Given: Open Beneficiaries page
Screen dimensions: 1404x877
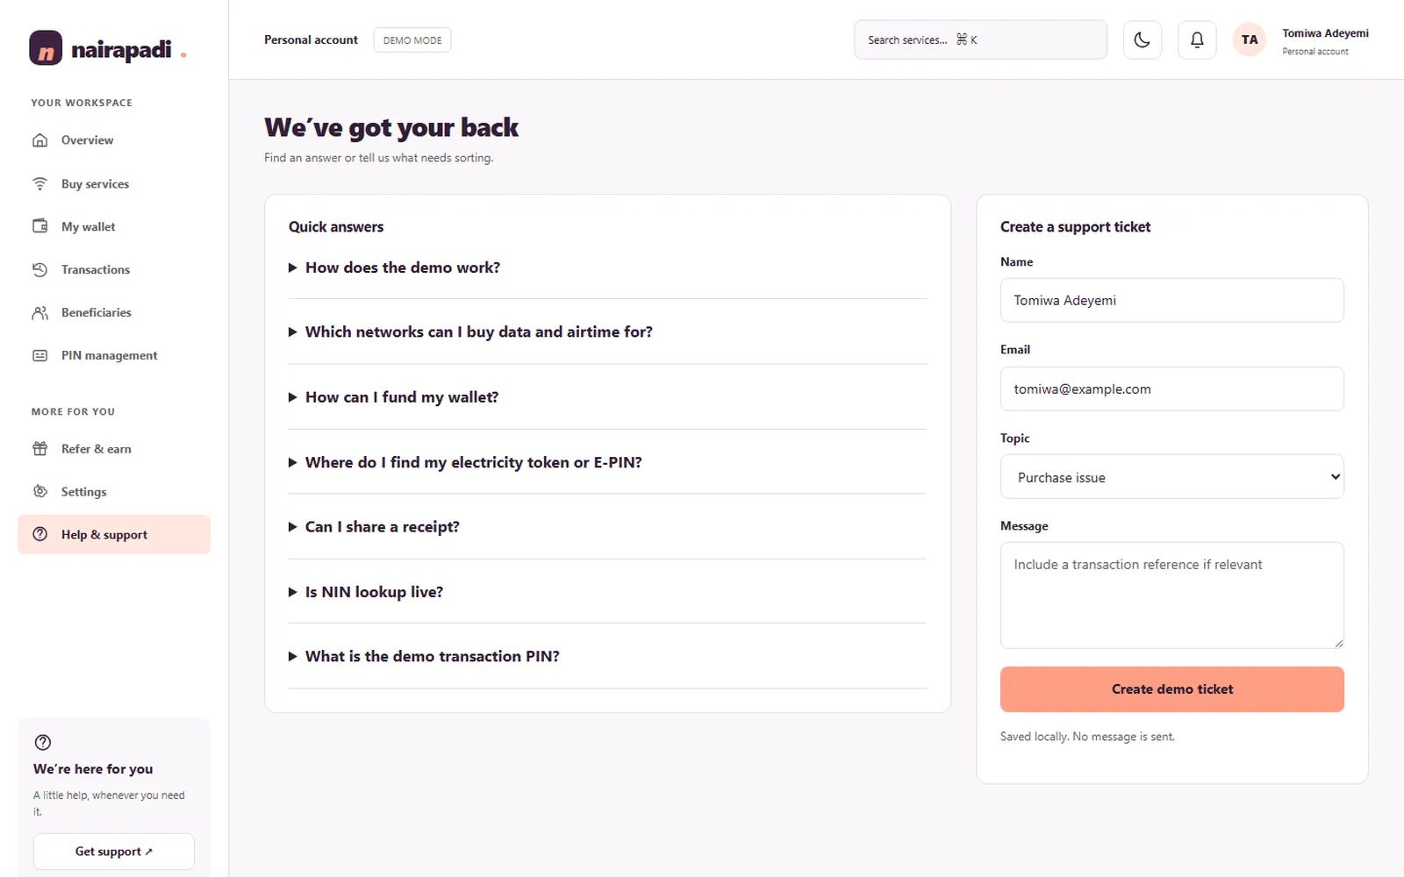Looking at the screenshot, I should coord(114,312).
